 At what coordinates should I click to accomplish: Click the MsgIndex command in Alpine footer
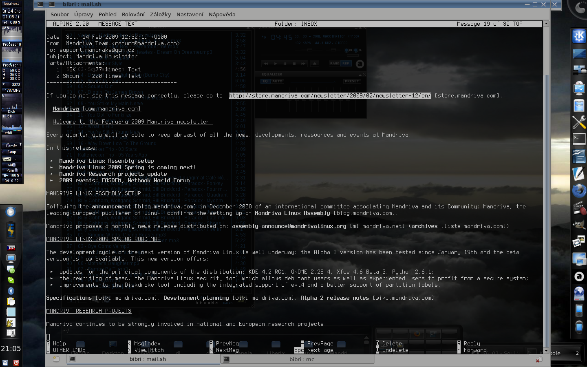point(144,344)
